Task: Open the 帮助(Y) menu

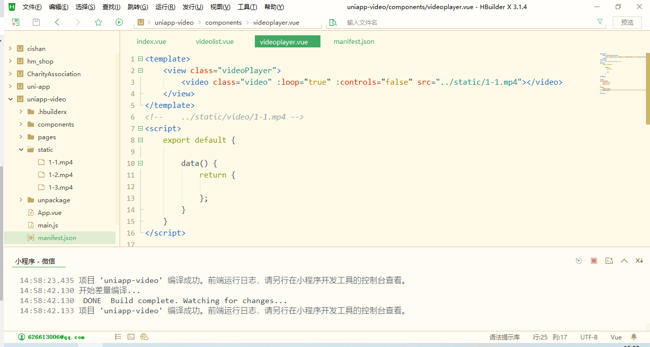Action: pos(274,7)
